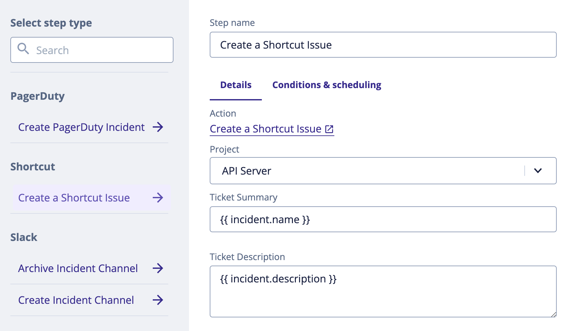Expand Project options using the chevron arrow

(538, 171)
